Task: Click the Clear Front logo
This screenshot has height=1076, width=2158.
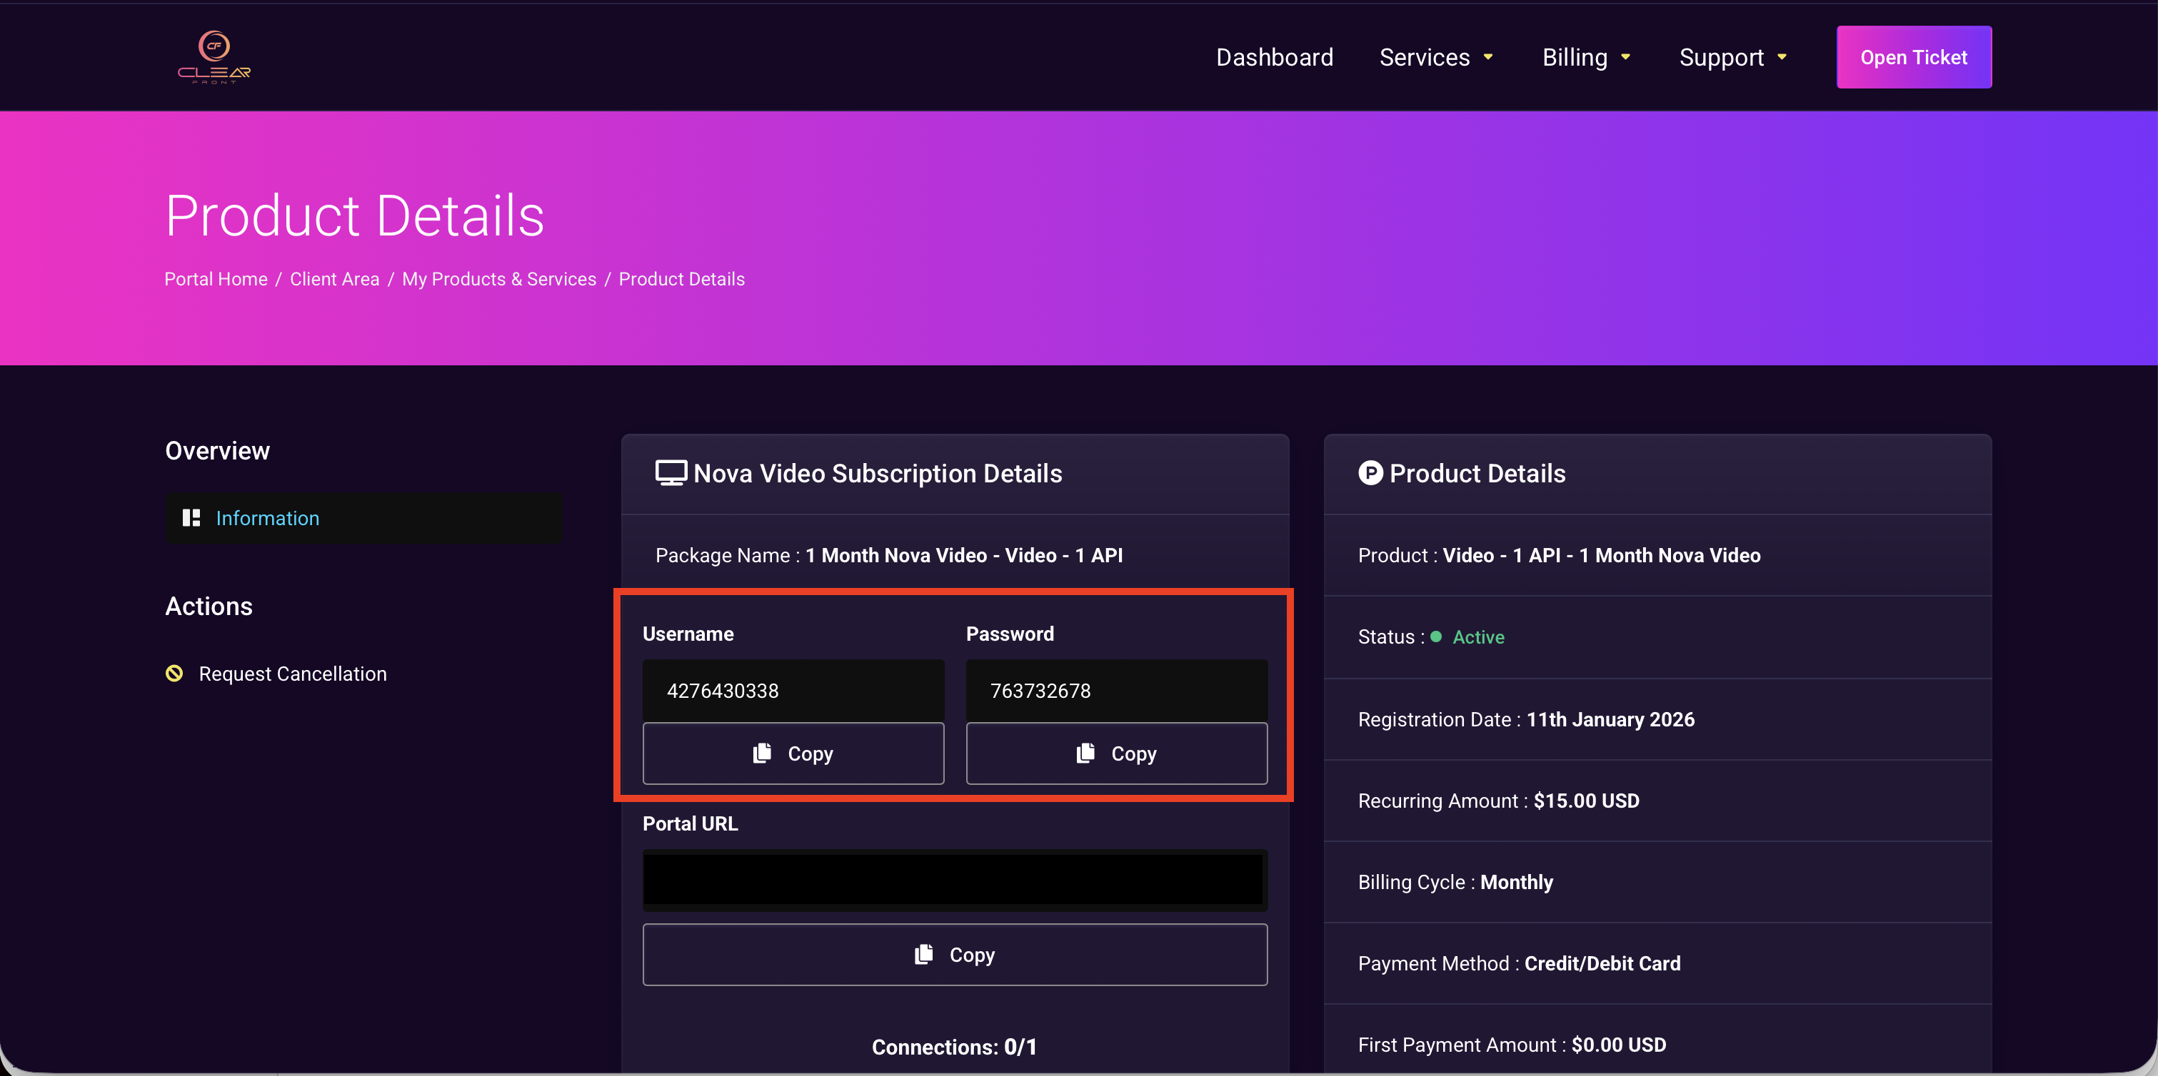Action: coord(214,57)
